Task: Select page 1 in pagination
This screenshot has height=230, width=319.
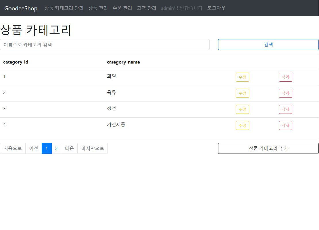Action: (47, 148)
